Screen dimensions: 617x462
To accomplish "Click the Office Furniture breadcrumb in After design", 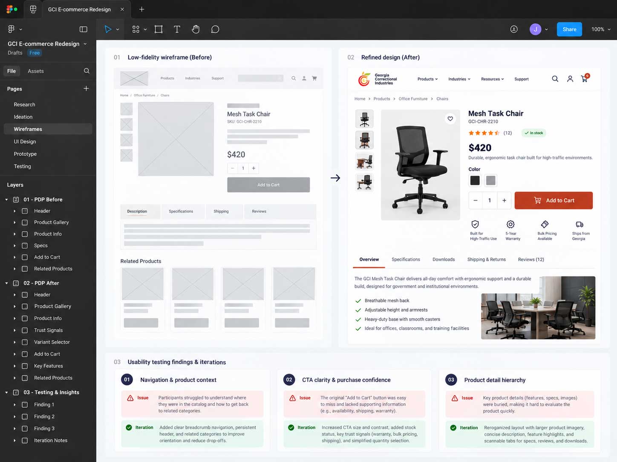I will 413,99.
